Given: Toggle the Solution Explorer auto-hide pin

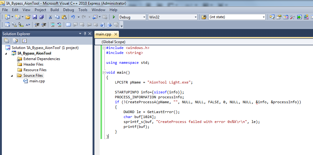Looking at the screenshot, I should tap(85, 34).
